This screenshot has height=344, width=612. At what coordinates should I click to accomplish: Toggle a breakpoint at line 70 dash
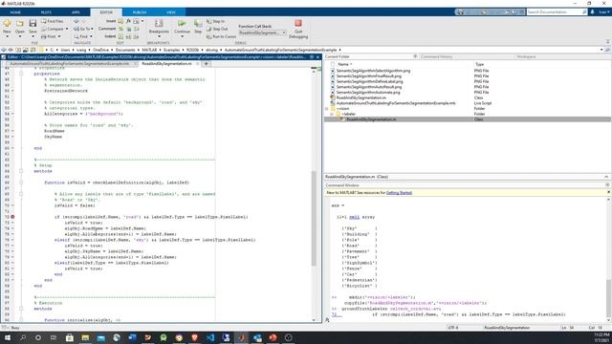12,205
